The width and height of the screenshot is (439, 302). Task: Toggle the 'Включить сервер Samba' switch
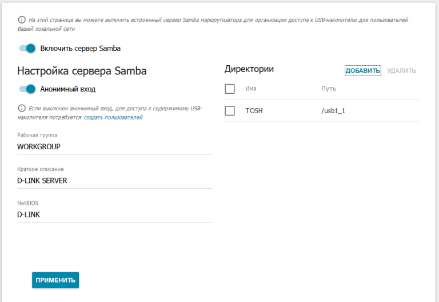coord(27,49)
